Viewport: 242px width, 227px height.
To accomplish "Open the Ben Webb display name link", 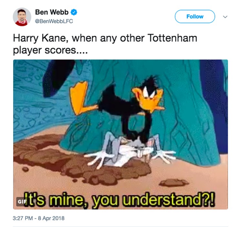I will click(x=52, y=12).
